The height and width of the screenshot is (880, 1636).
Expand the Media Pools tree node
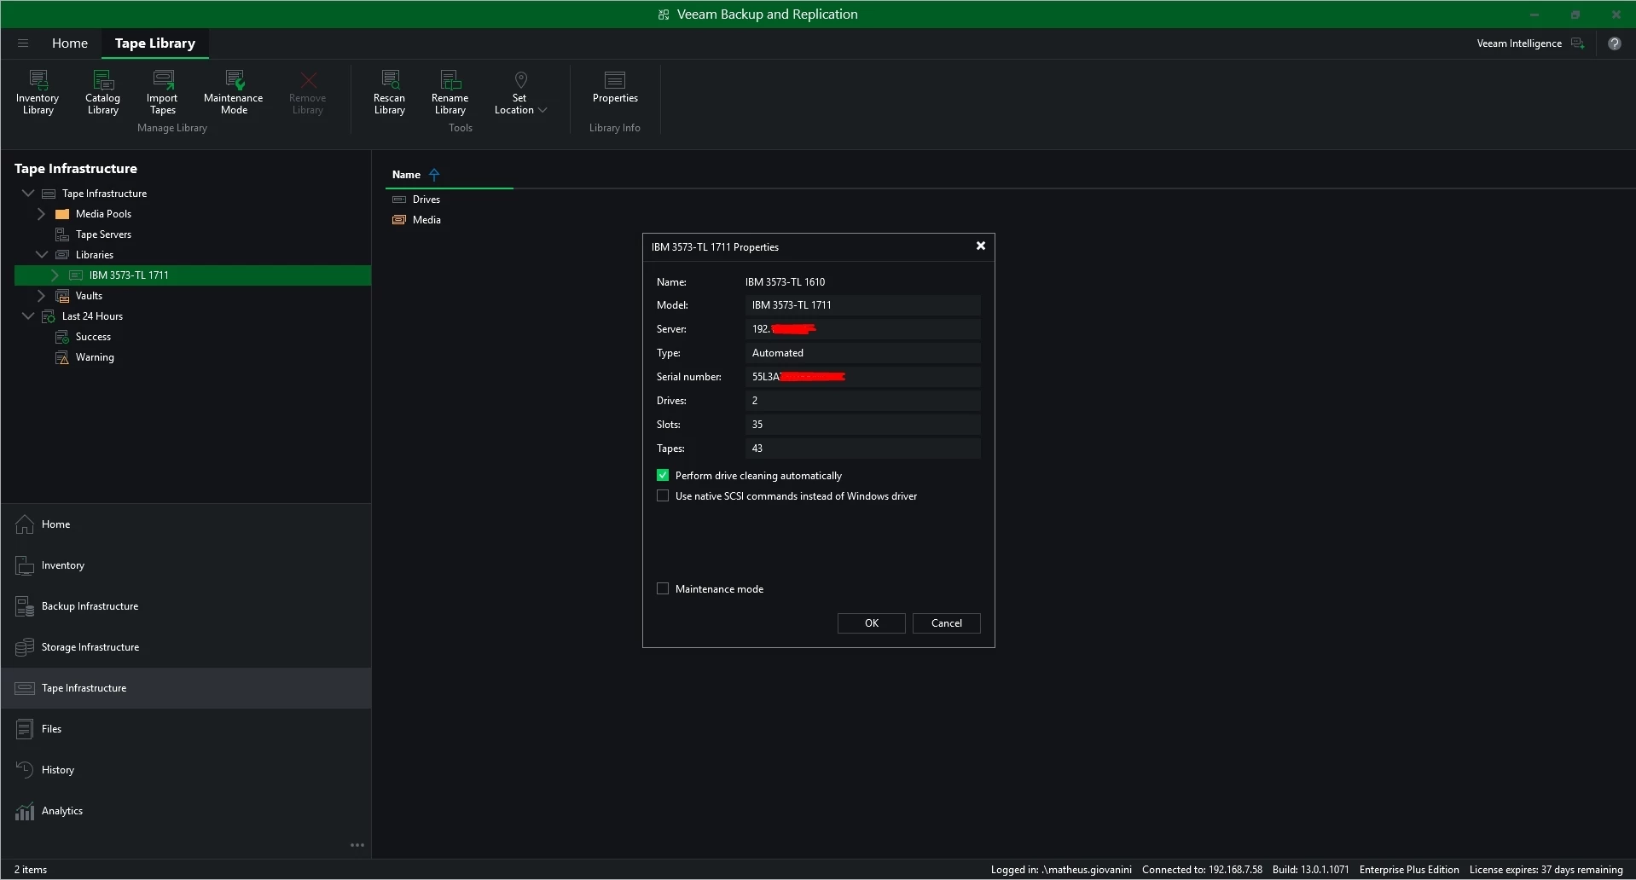[41, 214]
